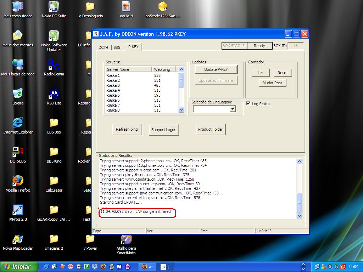Viewport: 363px width, 272px height.
Task: Open Nokia PC Suite shortcut
Action: tap(54, 10)
